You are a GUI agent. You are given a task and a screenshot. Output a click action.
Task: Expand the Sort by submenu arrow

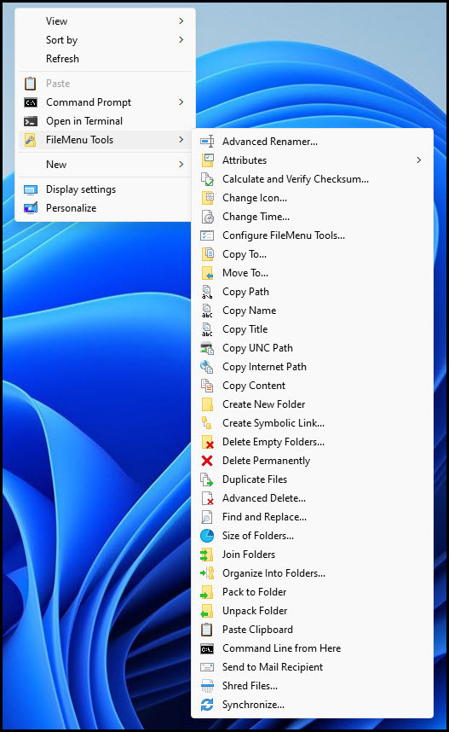point(181,40)
